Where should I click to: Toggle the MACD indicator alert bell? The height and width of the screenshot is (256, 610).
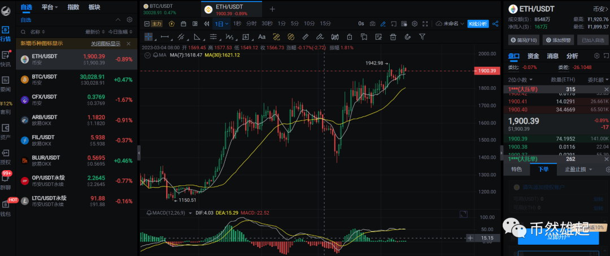(149, 213)
